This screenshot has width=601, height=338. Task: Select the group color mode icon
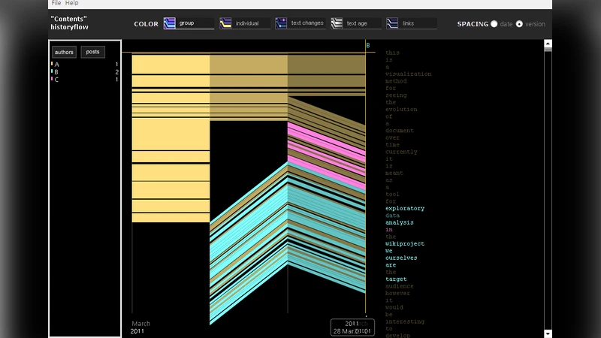click(171, 23)
